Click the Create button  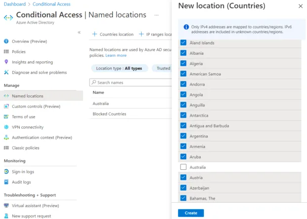point(191,213)
